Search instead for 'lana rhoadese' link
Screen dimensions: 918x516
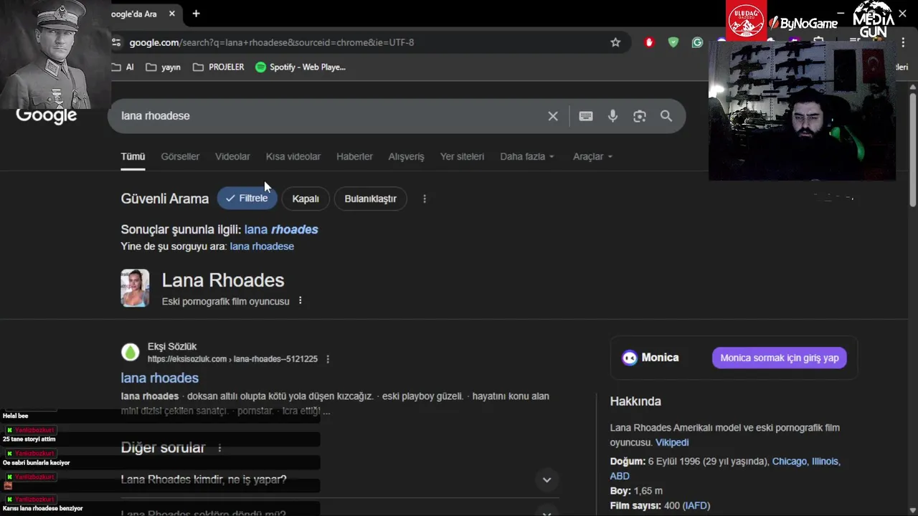tap(262, 247)
